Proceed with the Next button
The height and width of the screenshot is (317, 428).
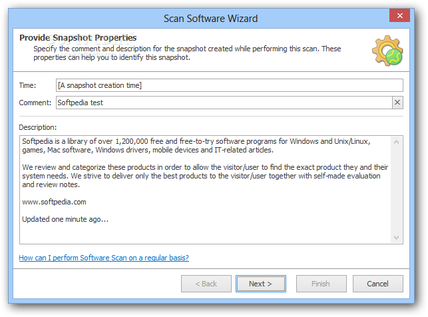pyautogui.click(x=261, y=284)
